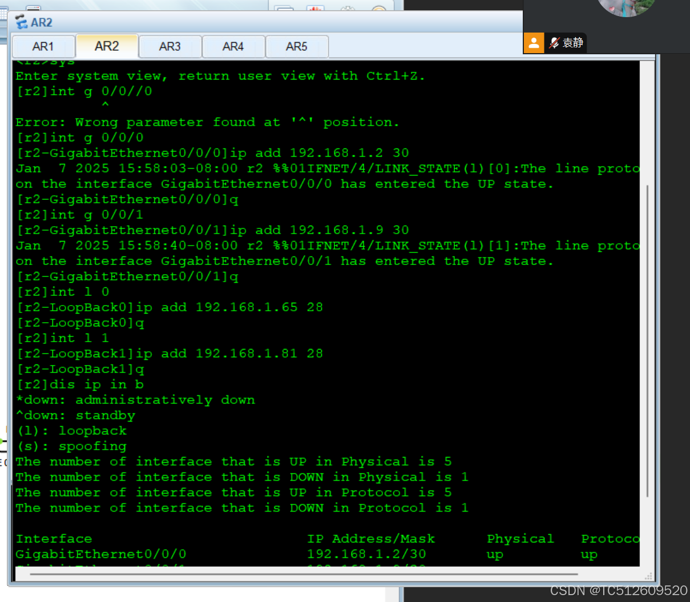Screen dimensions: 690x602
Task: Click 'DOWN in Physical is 1' summary line
Action: 242,477
